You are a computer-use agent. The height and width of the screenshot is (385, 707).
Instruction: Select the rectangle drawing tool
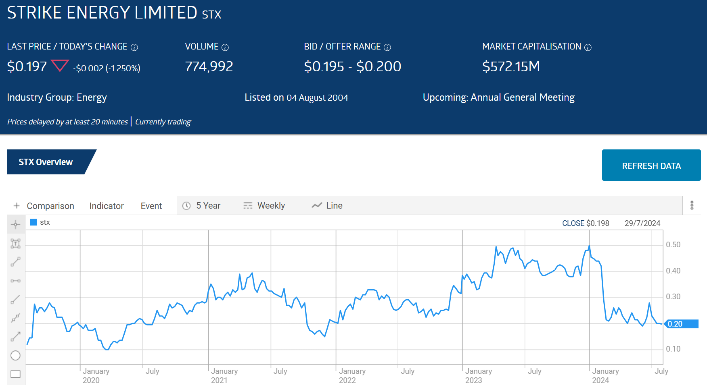click(x=16, y=374)
